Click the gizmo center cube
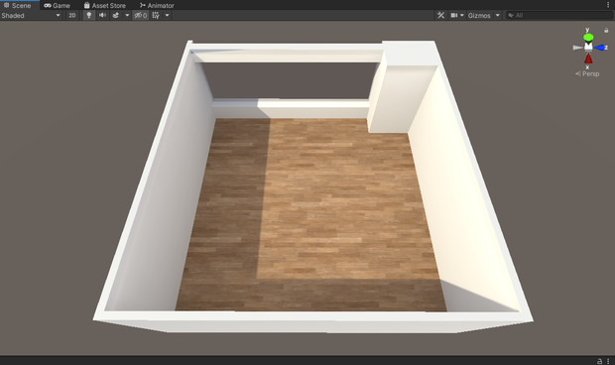 pos(588,47)
